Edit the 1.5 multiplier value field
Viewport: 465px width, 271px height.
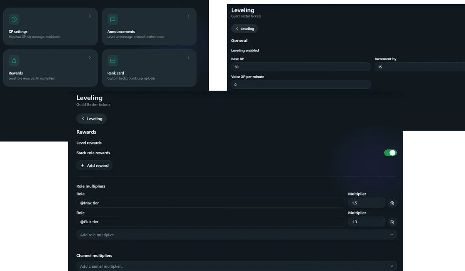367,203
